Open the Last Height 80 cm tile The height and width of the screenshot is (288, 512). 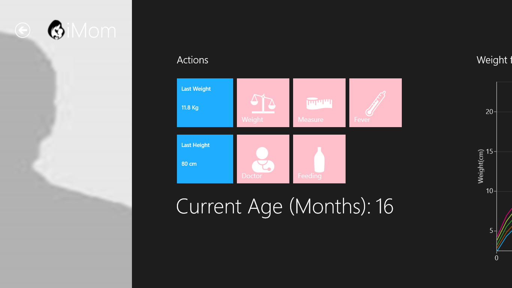[x=205, y=159]
